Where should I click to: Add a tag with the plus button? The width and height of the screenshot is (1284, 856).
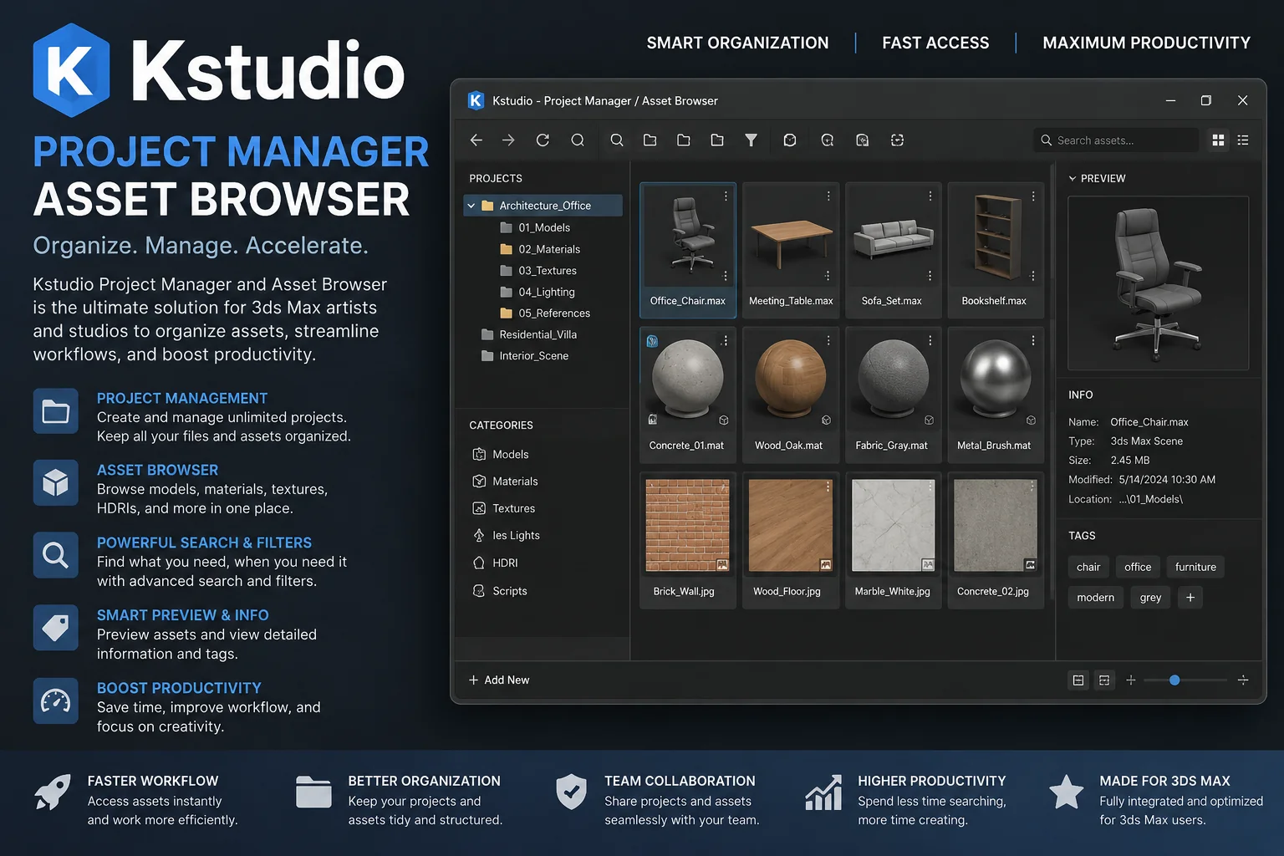click(1190, 598)
